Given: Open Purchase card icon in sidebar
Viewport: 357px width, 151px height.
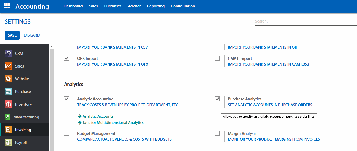Looking at the screenshot, I should click(x=8, y=91).
